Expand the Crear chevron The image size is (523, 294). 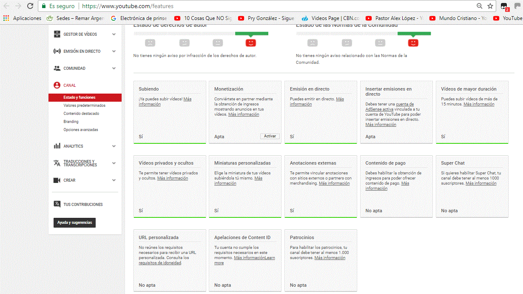coord(114,180)
